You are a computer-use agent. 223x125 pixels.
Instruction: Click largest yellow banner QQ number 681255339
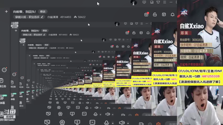211,76
